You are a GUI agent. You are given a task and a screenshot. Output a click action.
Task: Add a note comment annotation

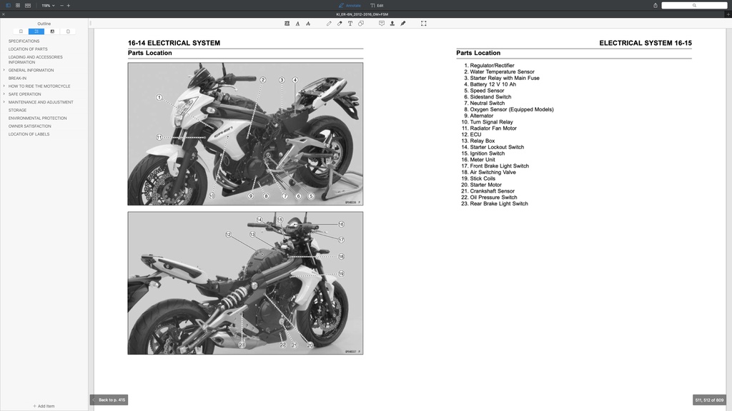381,23
